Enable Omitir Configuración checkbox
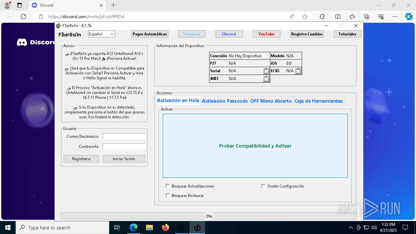This screenshot has height=234, width=416. pyautogui.click(x=264, y=186)
